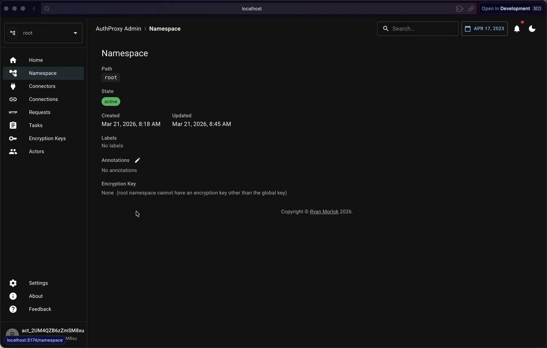Click the search magnifier icon in Search field

[x=386, y=29]
